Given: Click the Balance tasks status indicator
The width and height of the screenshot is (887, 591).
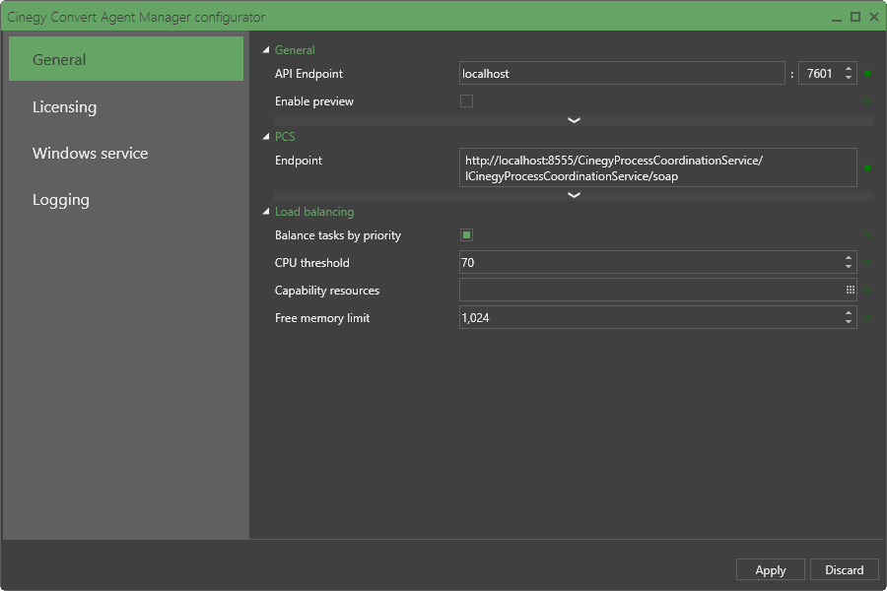Looking at the screenshot, I should (867, 234).
